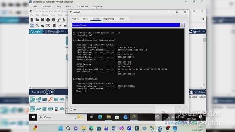Screen dimensions: 235x132
Task: Select the WAN Emulation cloud subcategory icon
Action: click(x=62, y=109)
